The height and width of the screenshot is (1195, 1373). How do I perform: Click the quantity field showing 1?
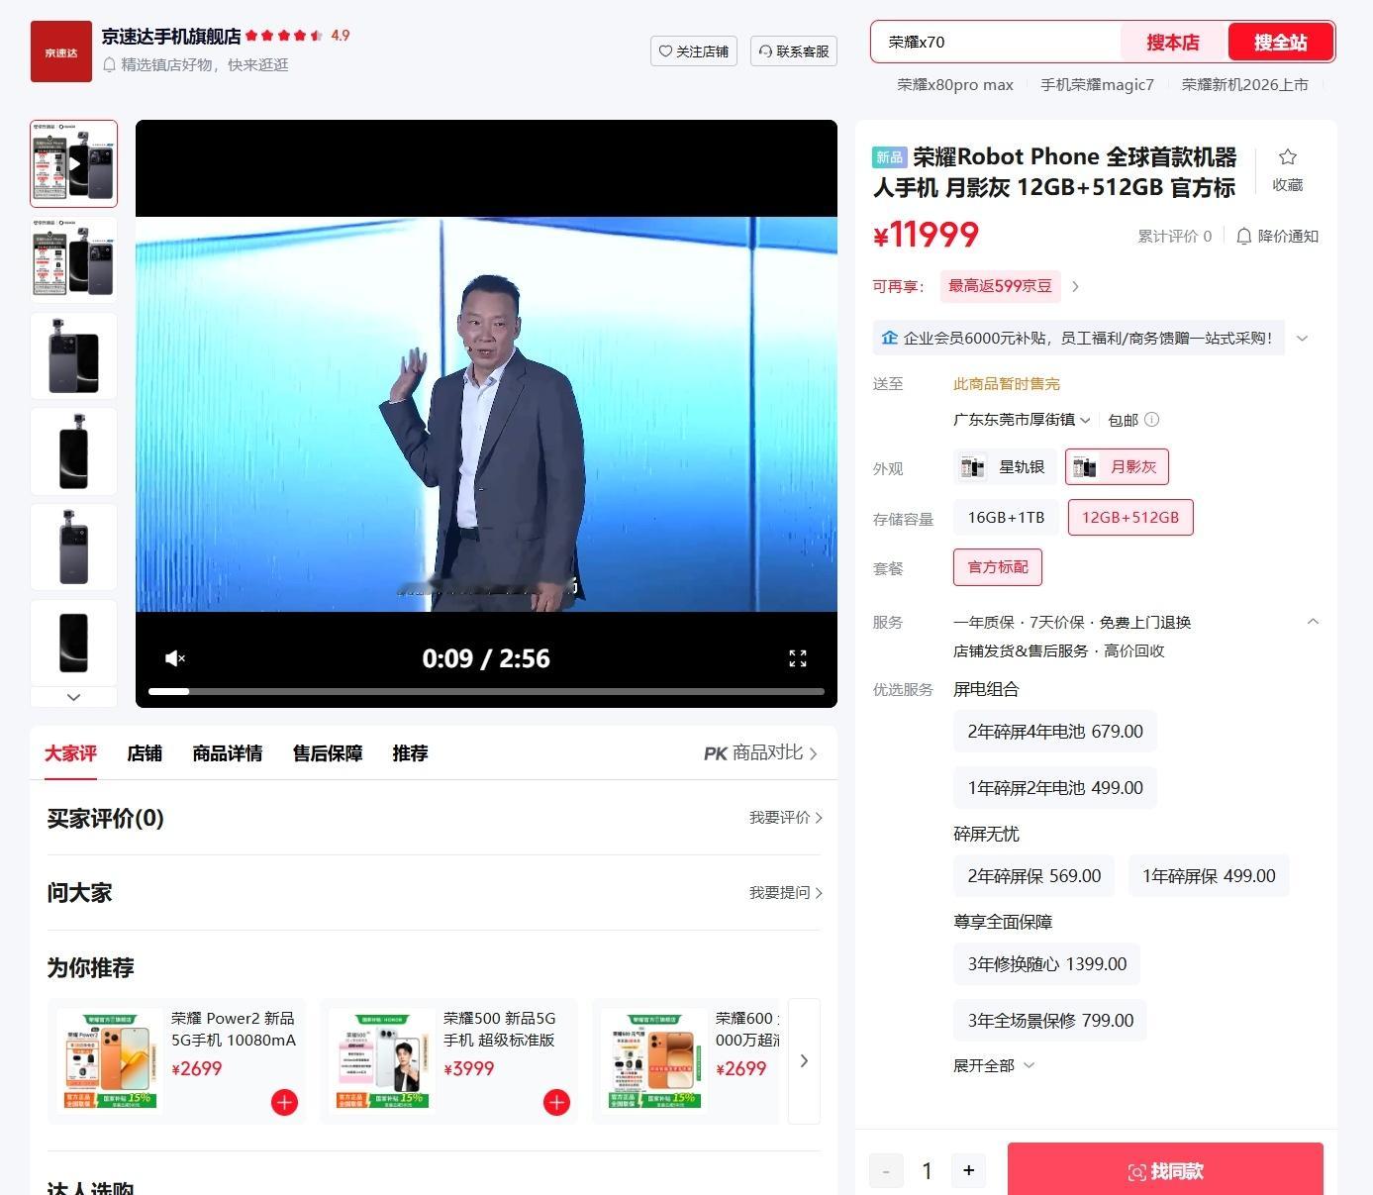tap(928, 1171)
